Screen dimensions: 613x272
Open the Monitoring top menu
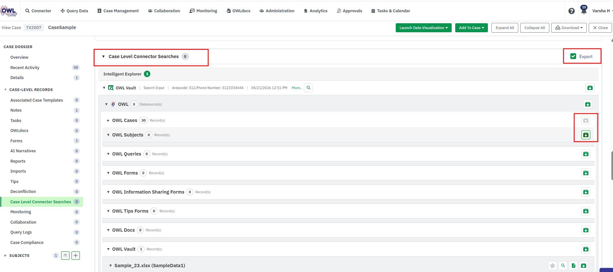(x=203, y=11)
